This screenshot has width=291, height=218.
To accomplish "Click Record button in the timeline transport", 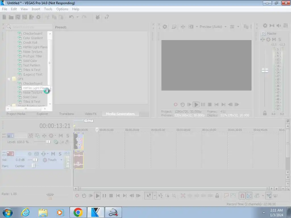I will click(x=77, y=196).
